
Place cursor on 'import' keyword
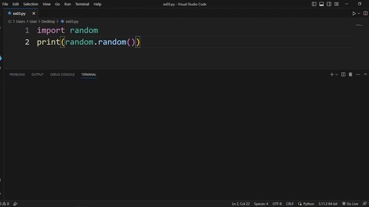pyautogui.click(x=51, y=30)
